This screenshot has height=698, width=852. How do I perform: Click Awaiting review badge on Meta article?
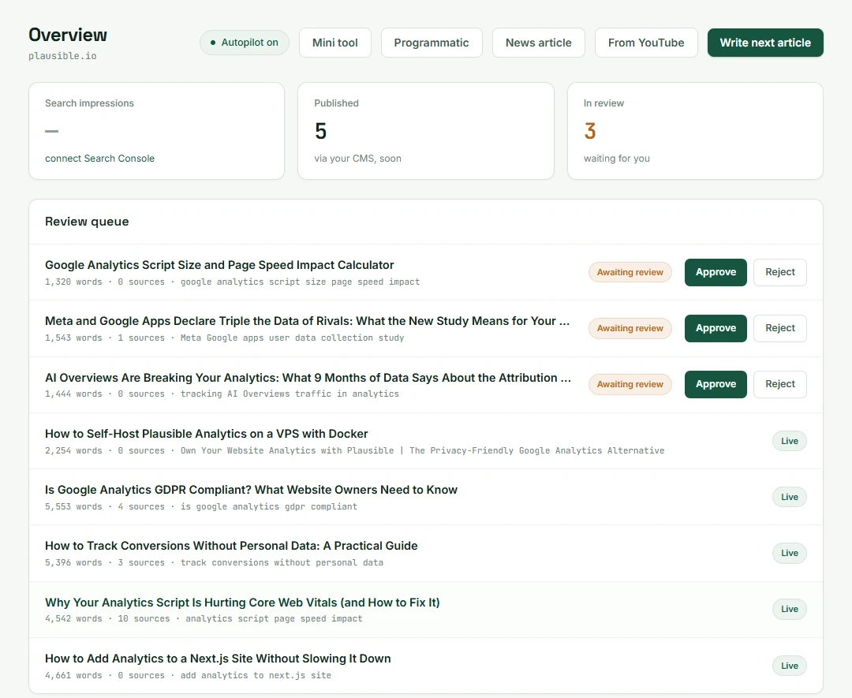coord(630,328)
